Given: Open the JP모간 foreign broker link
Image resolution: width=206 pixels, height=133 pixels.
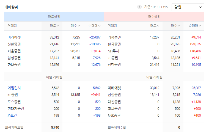Looking at the screenshot, I should coord(12,116).
